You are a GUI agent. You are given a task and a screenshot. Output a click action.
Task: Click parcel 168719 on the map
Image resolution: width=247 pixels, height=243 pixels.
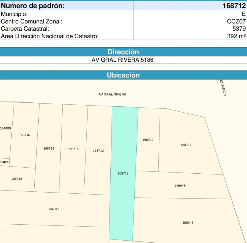click(x=16, y=178)
